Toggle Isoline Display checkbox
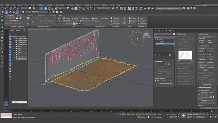The image size is (218, 123). 200,95
